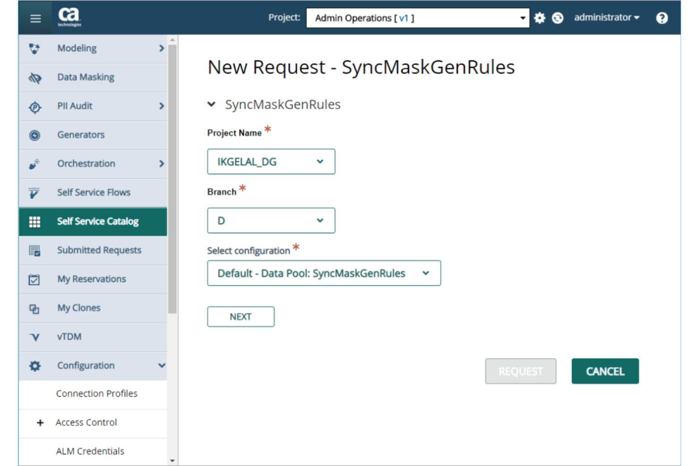Click the PII Audit sidebar icon
The height and width of the screenshot is (466, 699).
[x=34, y=107]
